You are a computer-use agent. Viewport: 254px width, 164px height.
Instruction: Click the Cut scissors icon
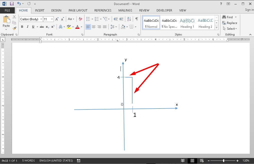click(x=14, y=17)
